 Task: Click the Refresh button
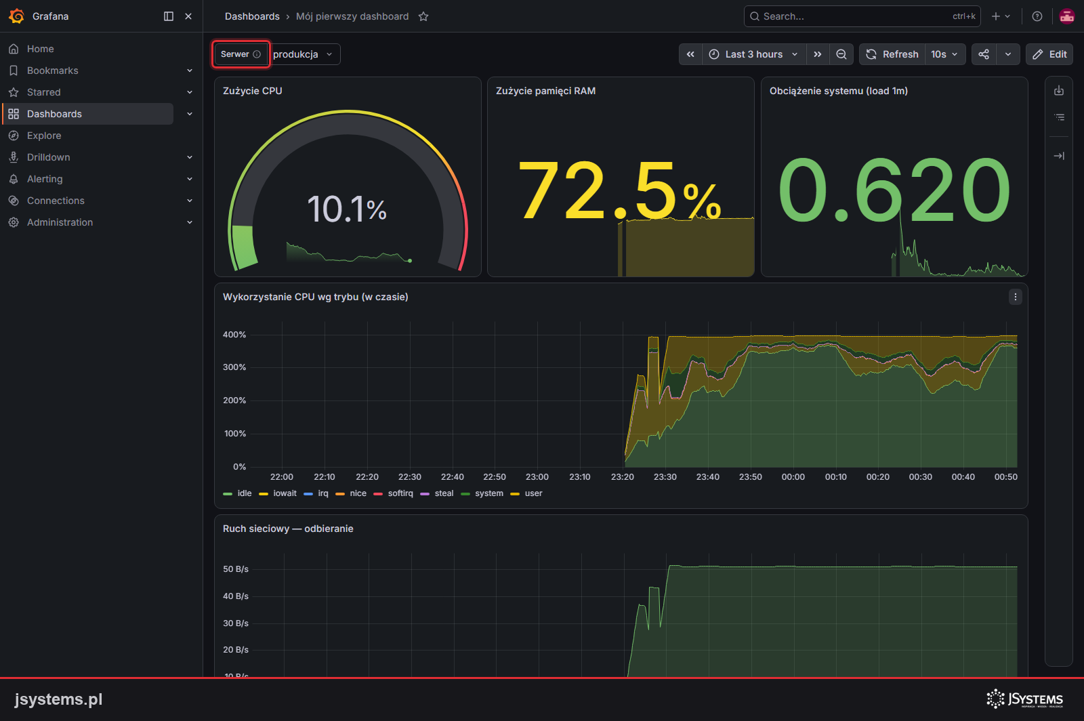(892, 54)
